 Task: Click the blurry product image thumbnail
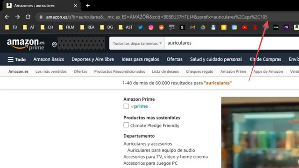pyautogui.click(x=260, y=133)
